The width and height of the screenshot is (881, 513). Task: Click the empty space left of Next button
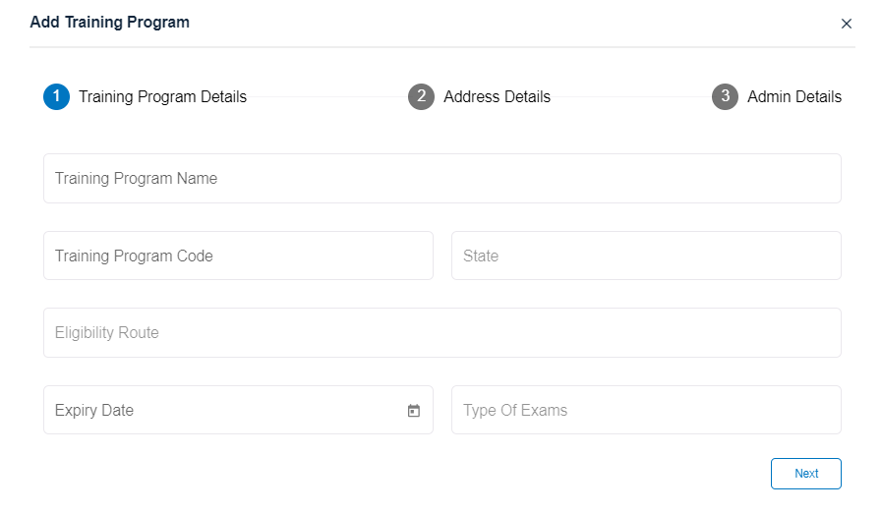pos(492,473)
